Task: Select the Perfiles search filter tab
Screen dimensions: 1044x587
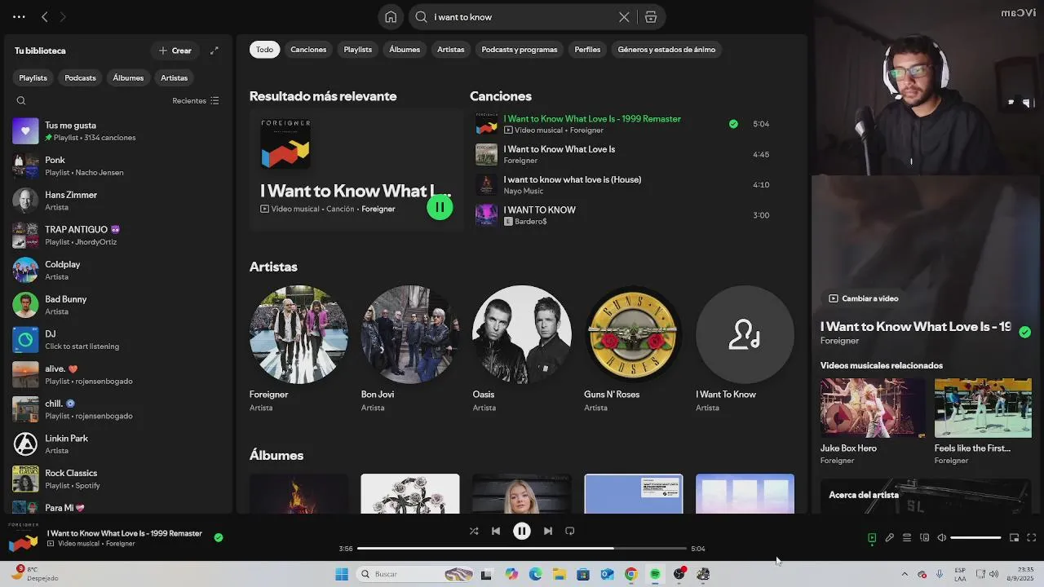Action: (x=587, y=50)
